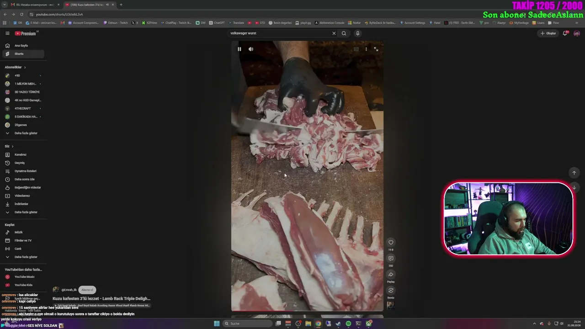The image size is (585, 329).
Task: Open the YouTube guide hamburger menu
Action: [x=7, y=33]
